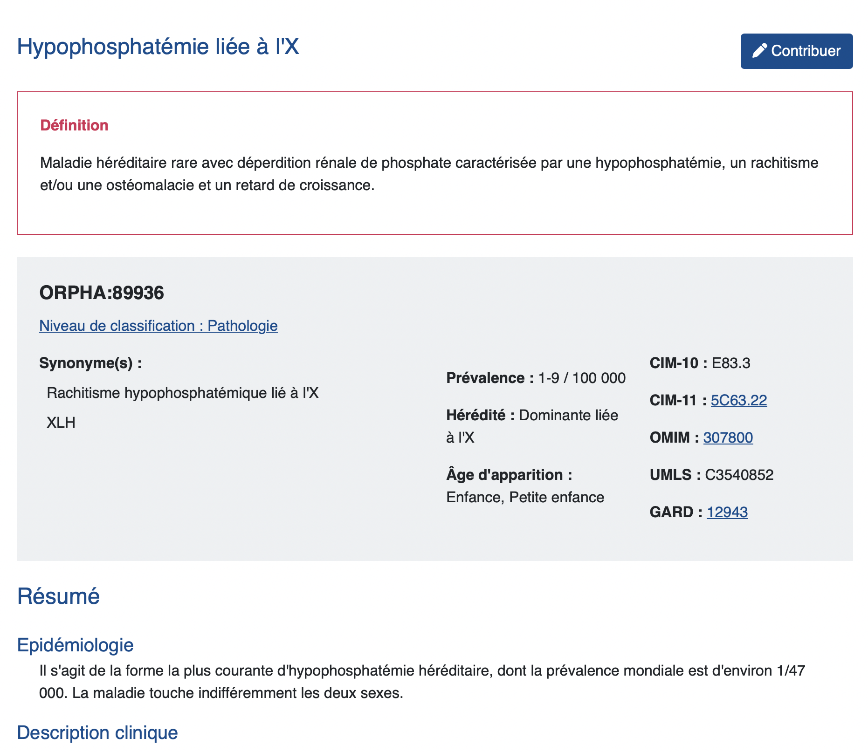Click the XLH synonym
Screen dimensions: 868x752
pos(61,423)
